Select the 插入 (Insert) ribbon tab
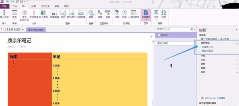Image resolution: width=239 pixels, height=106 pixels. pos(24,6)
